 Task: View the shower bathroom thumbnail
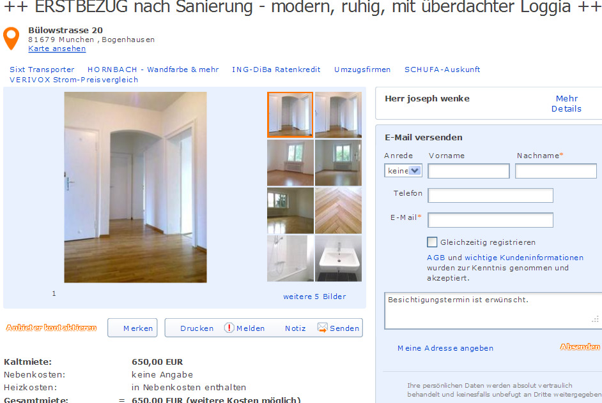[x=290, y=258]
